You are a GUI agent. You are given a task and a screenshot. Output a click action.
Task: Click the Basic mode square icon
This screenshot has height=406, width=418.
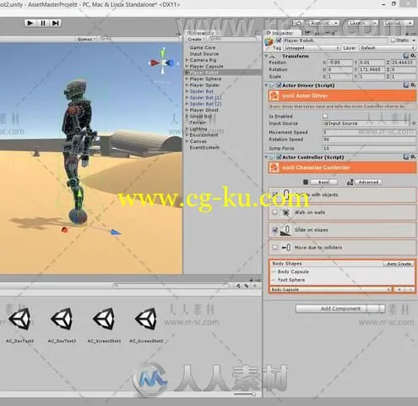coord(306,182)
